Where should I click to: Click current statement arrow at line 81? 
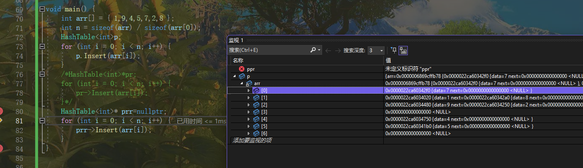[1, 120]
